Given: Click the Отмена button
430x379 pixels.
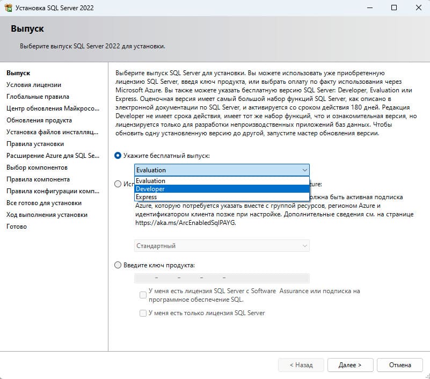Looking at the screenshot, I should tap(400, 365).
